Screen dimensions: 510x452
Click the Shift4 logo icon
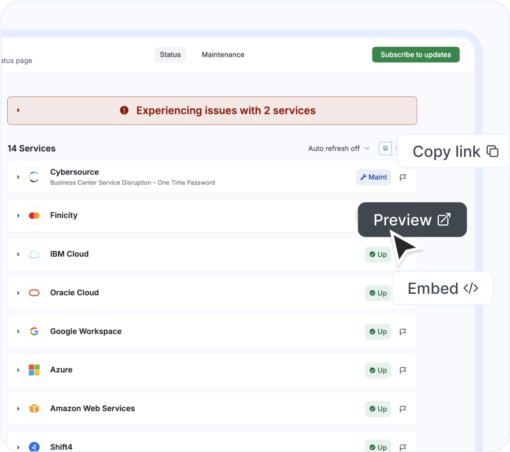click(34, 446)
